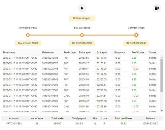Click the Timestamp column header
165x130 pixels.
click(x=9, y=52)
